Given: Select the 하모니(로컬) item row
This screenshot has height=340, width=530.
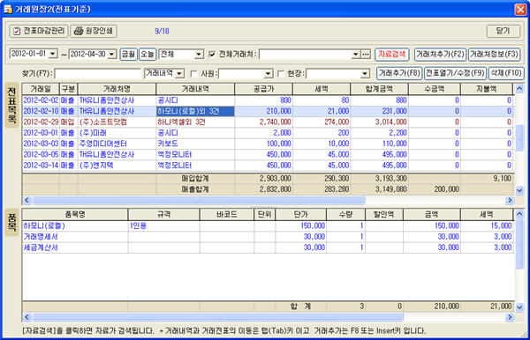Looking at the screenshot, I should (x=268, y=225).
